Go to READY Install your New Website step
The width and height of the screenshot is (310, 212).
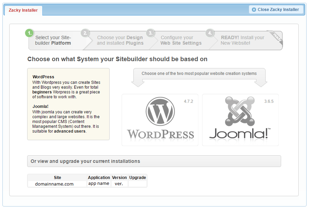click(242, 41)
